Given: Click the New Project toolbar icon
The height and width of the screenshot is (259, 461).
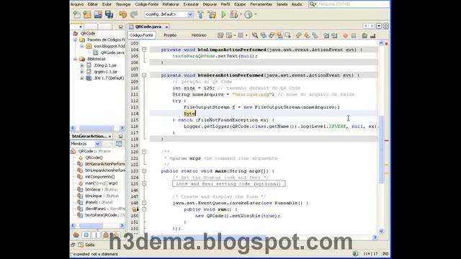Looking at the screenshot, I should pos(87,14).
